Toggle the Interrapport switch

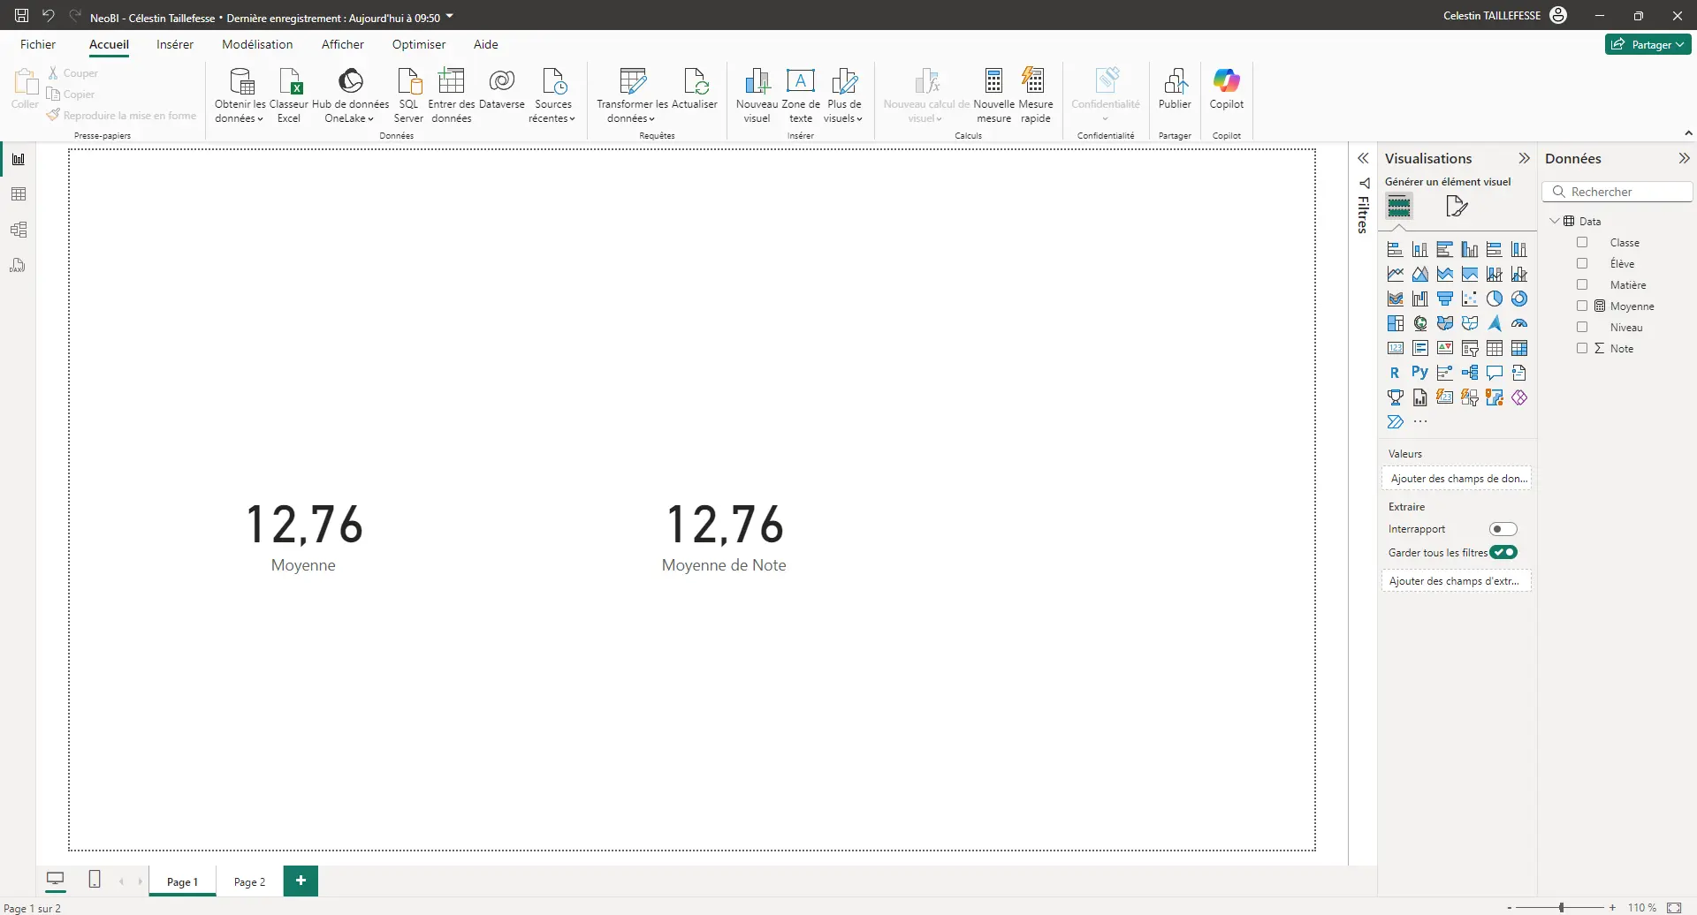pyautogui.click(x=1503, y=529)
